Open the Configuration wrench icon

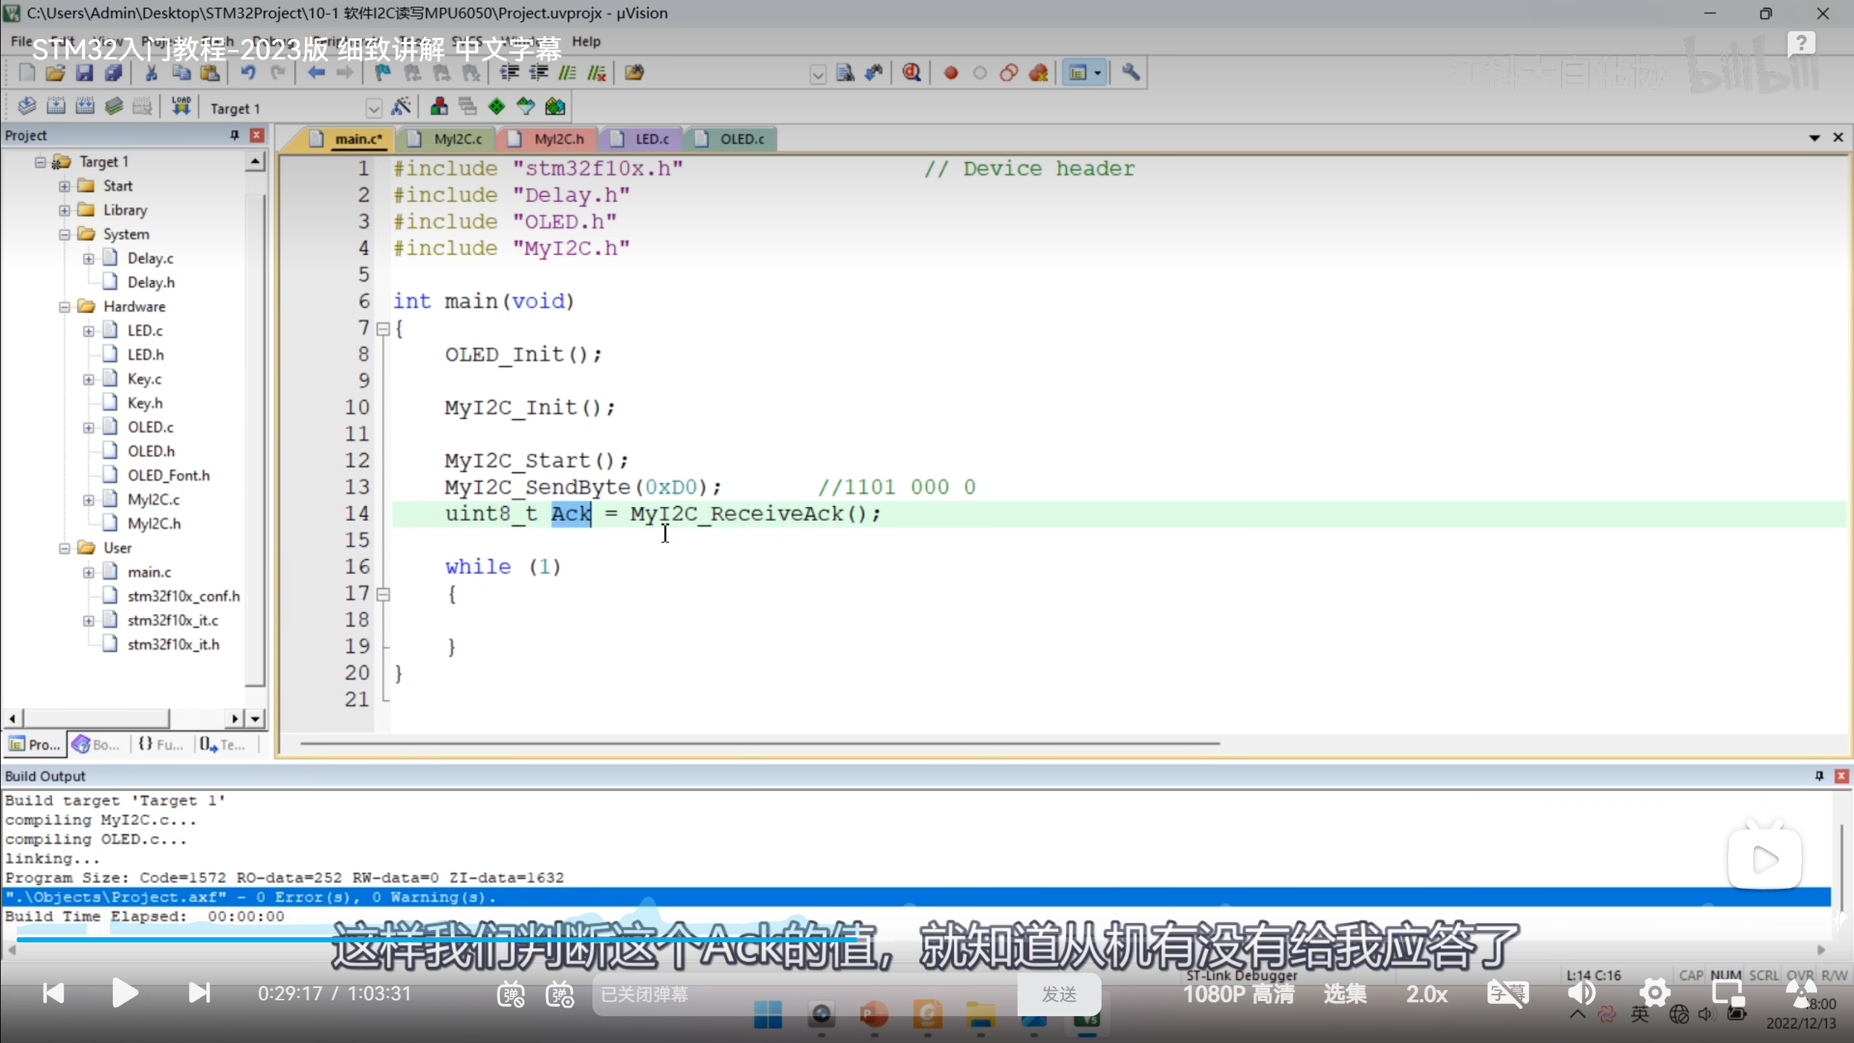tap(1131, 72)
